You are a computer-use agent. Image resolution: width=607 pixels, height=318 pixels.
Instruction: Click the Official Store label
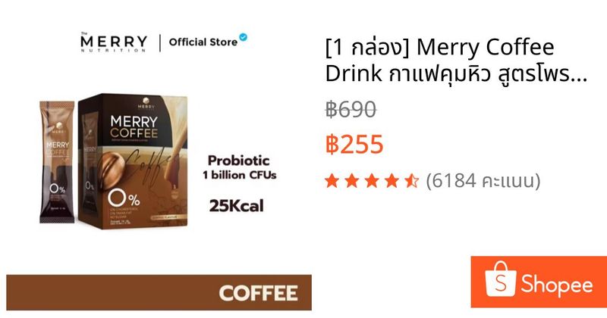pos(203,42)
